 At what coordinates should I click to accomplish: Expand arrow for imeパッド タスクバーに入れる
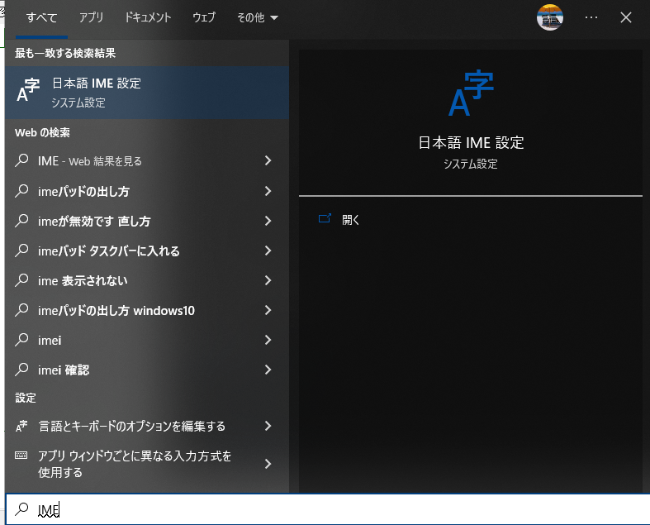268,251
